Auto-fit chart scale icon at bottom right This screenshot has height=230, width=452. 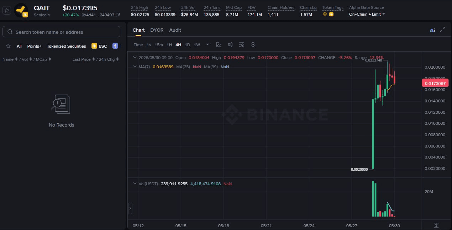[436, 225]
